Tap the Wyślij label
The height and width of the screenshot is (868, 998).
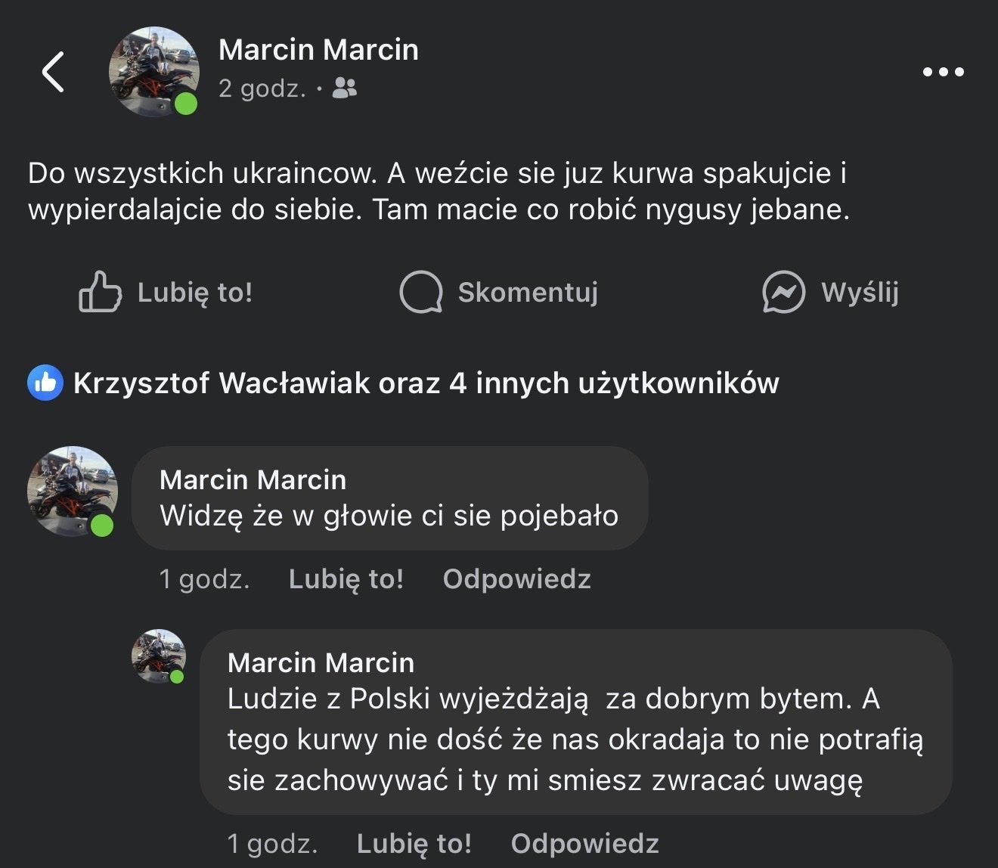coord(860,292)
